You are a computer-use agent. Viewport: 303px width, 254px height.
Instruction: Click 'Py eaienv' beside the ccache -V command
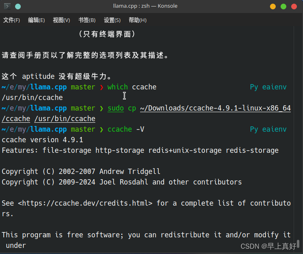tap(268, 129)
